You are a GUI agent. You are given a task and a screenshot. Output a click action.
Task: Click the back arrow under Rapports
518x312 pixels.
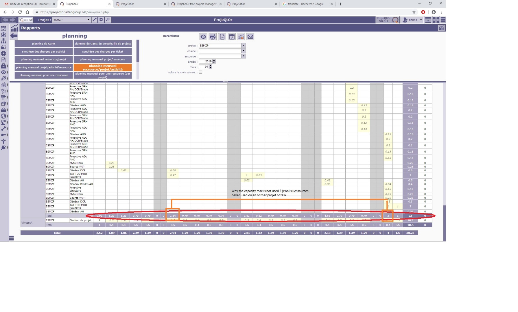click(x=14, y=36)
